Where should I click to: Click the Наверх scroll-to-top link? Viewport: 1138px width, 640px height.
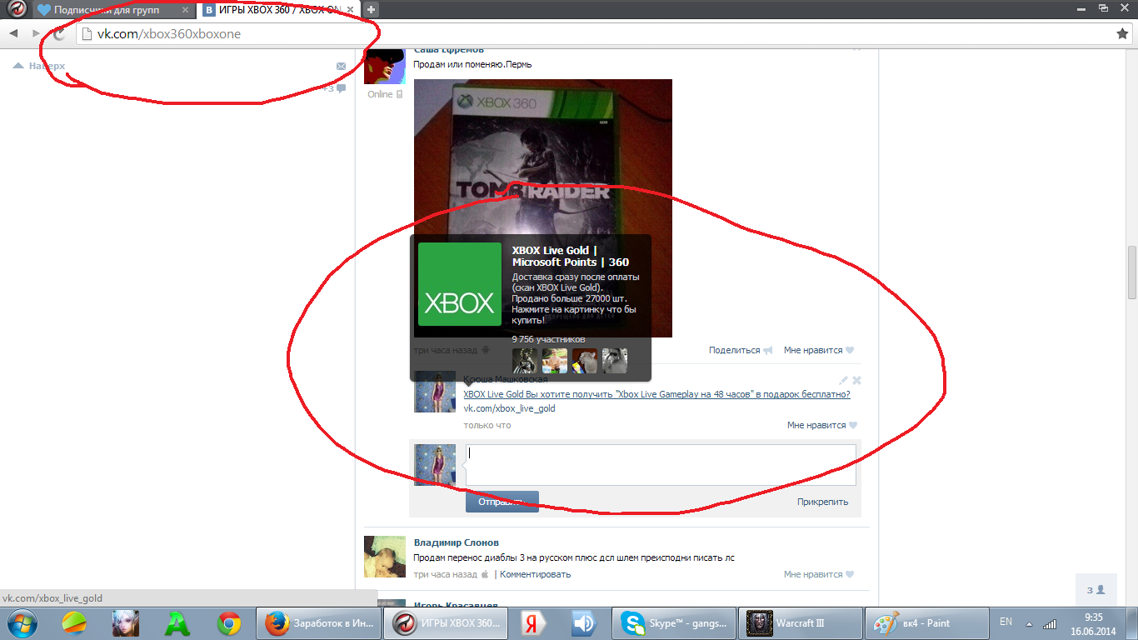[39, 66]
